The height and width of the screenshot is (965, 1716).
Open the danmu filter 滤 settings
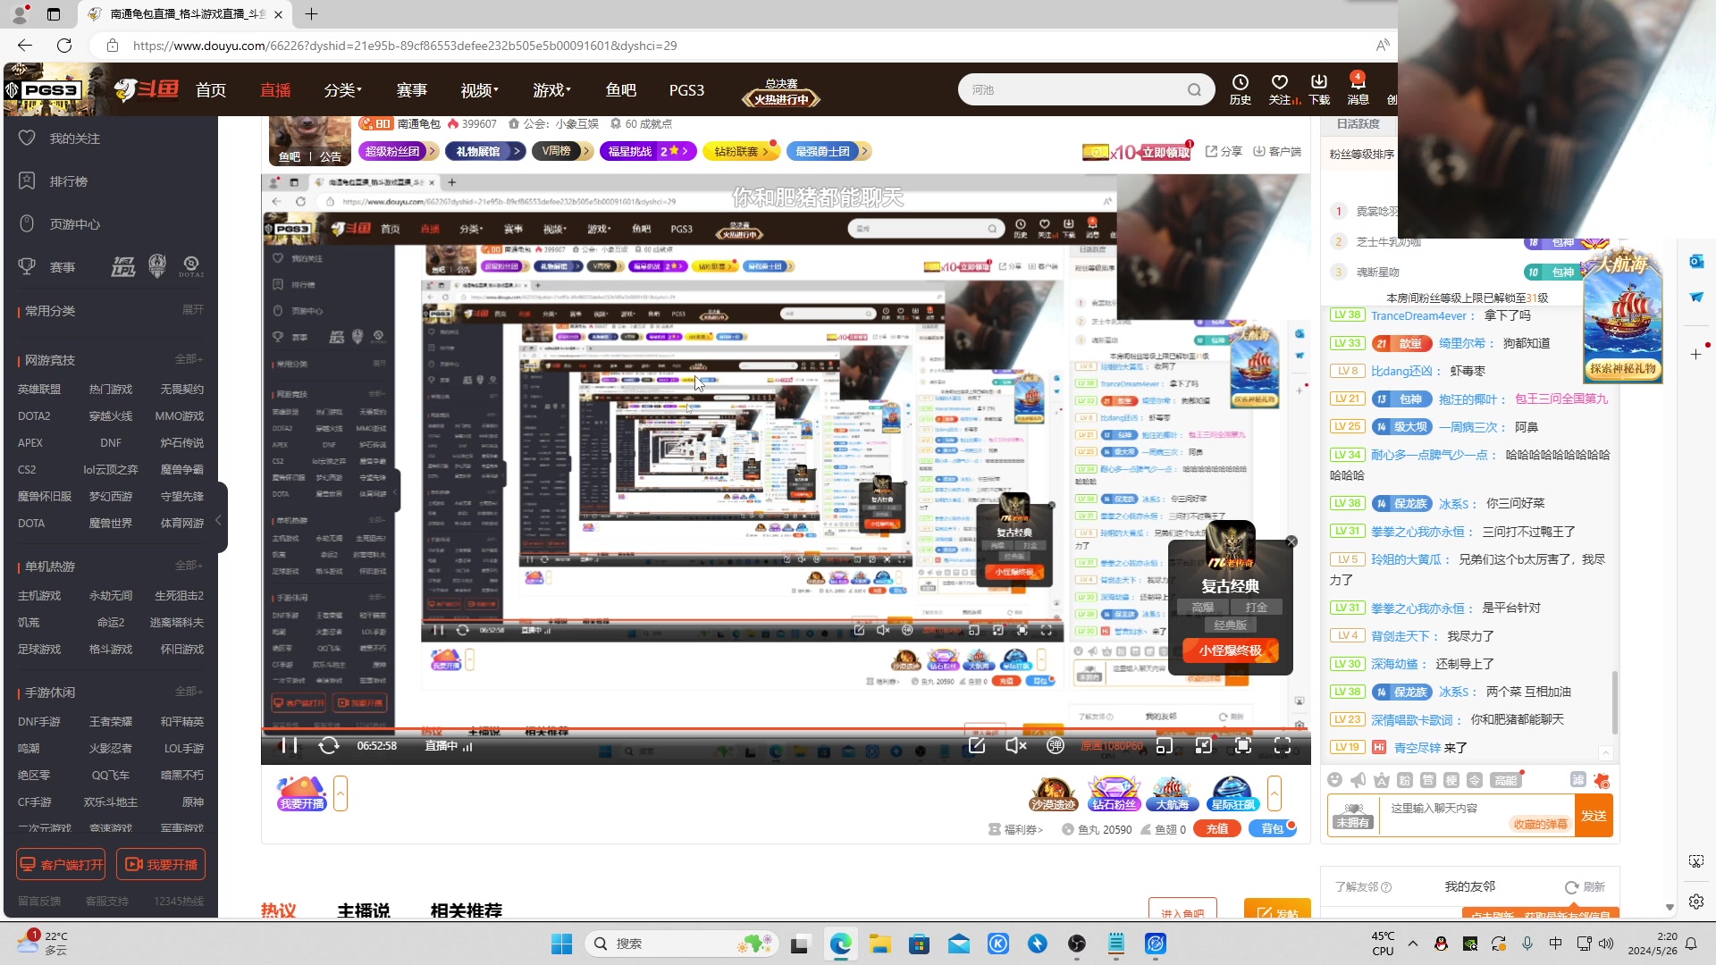[x=1578, y=780]
